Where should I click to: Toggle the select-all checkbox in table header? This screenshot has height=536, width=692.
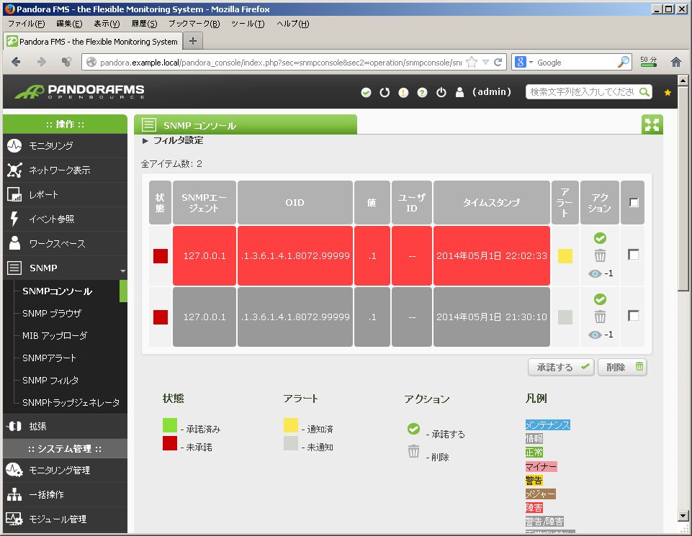click(x=634, y=202)
